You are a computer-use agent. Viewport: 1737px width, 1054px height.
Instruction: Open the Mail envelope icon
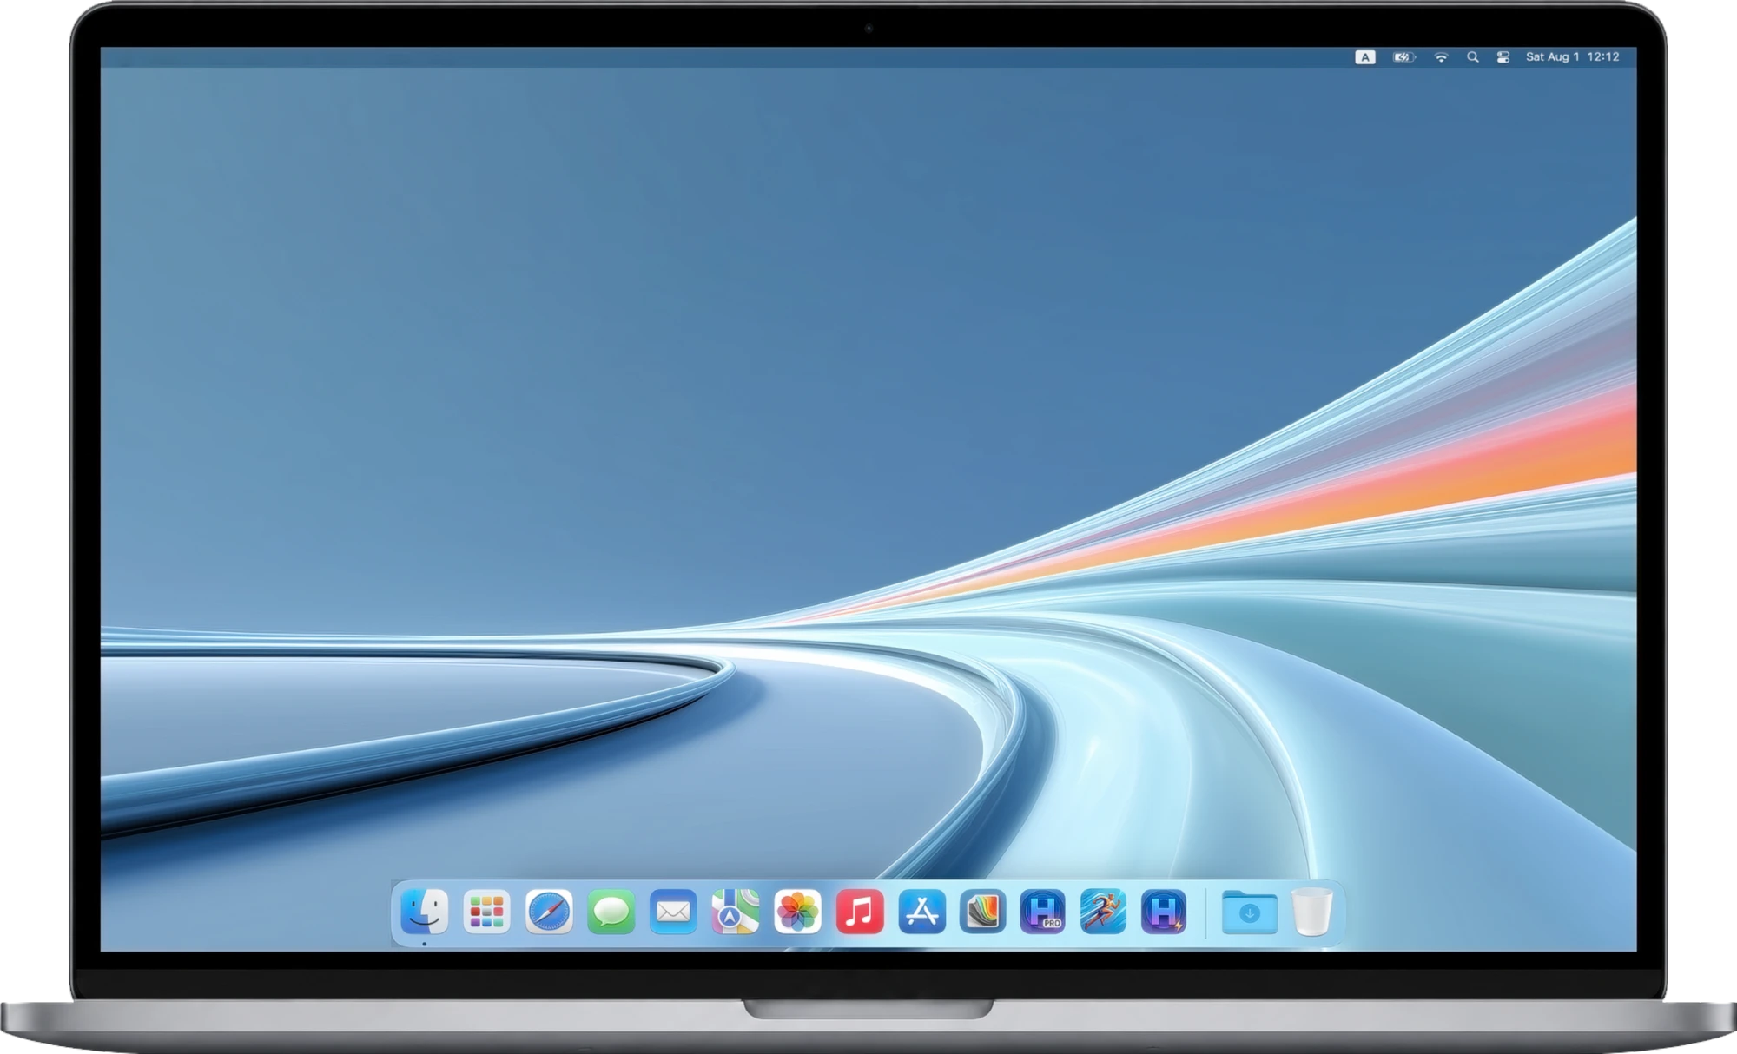click(x=673, y=911)
